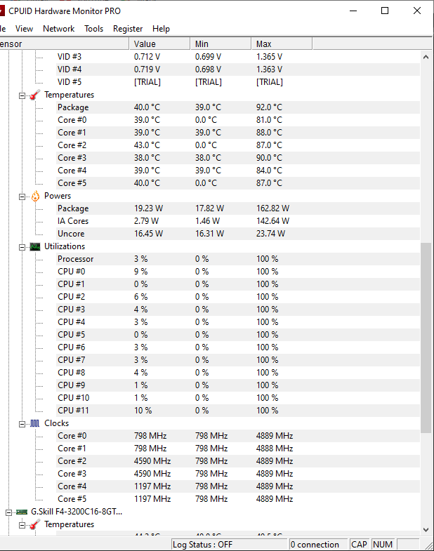Collapse the Clocks tree node

click(x=22, y=423)
